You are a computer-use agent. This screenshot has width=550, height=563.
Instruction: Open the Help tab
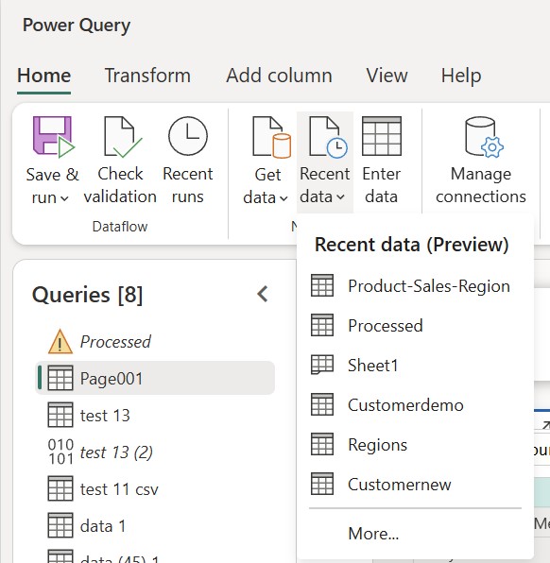pos(461,76)
